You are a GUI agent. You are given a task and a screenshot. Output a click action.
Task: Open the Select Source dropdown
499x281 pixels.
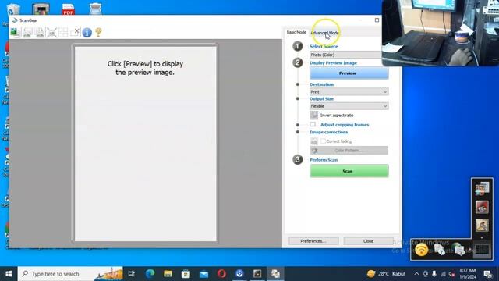coord(345,55)
